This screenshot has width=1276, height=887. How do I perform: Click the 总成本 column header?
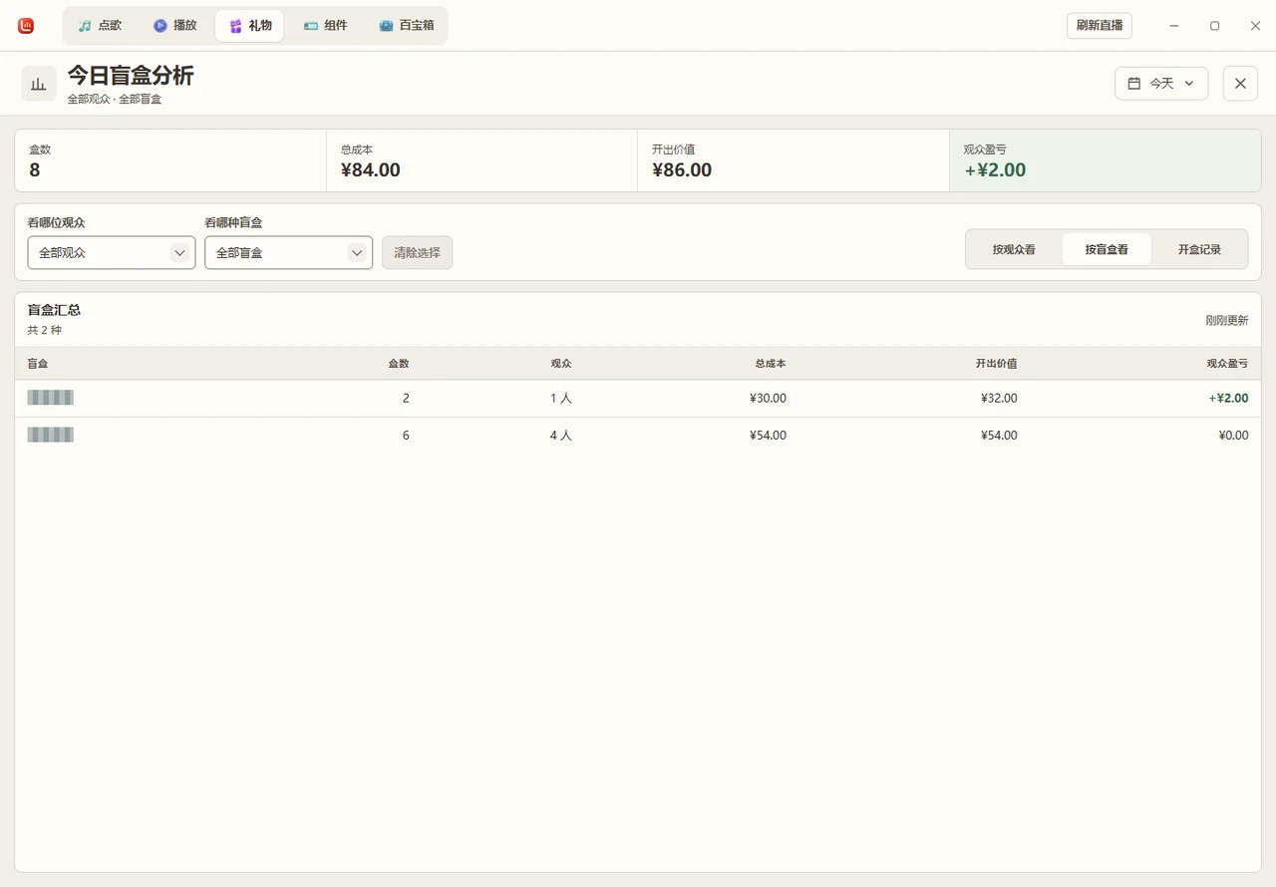click(x=771, y=364)
